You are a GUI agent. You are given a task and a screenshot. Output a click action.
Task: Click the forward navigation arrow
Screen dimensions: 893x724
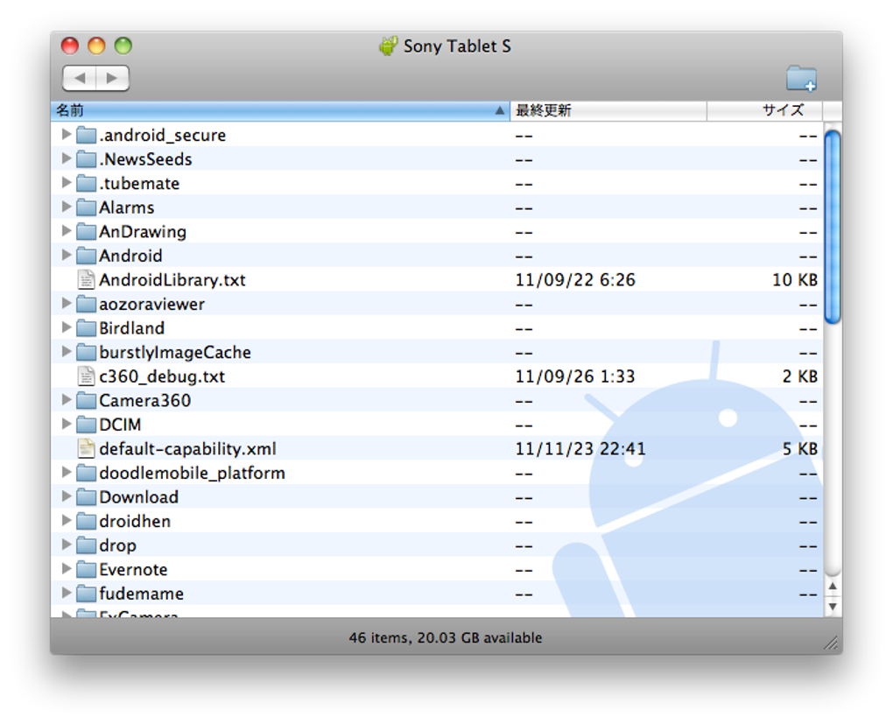[x=111, y=78]
